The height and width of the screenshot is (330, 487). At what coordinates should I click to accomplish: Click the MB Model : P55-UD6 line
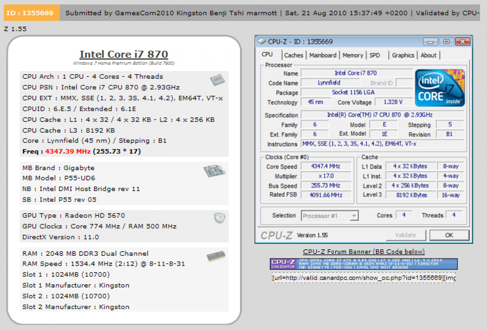(58, 178)
